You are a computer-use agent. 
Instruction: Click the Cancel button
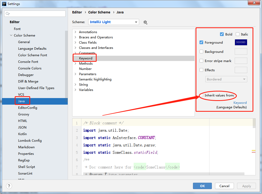click(x=224, y=186)
